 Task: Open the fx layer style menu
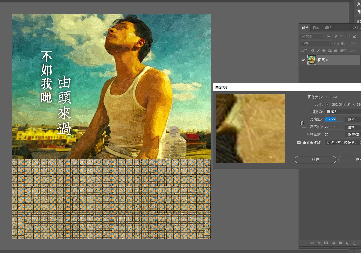(319, 243)
